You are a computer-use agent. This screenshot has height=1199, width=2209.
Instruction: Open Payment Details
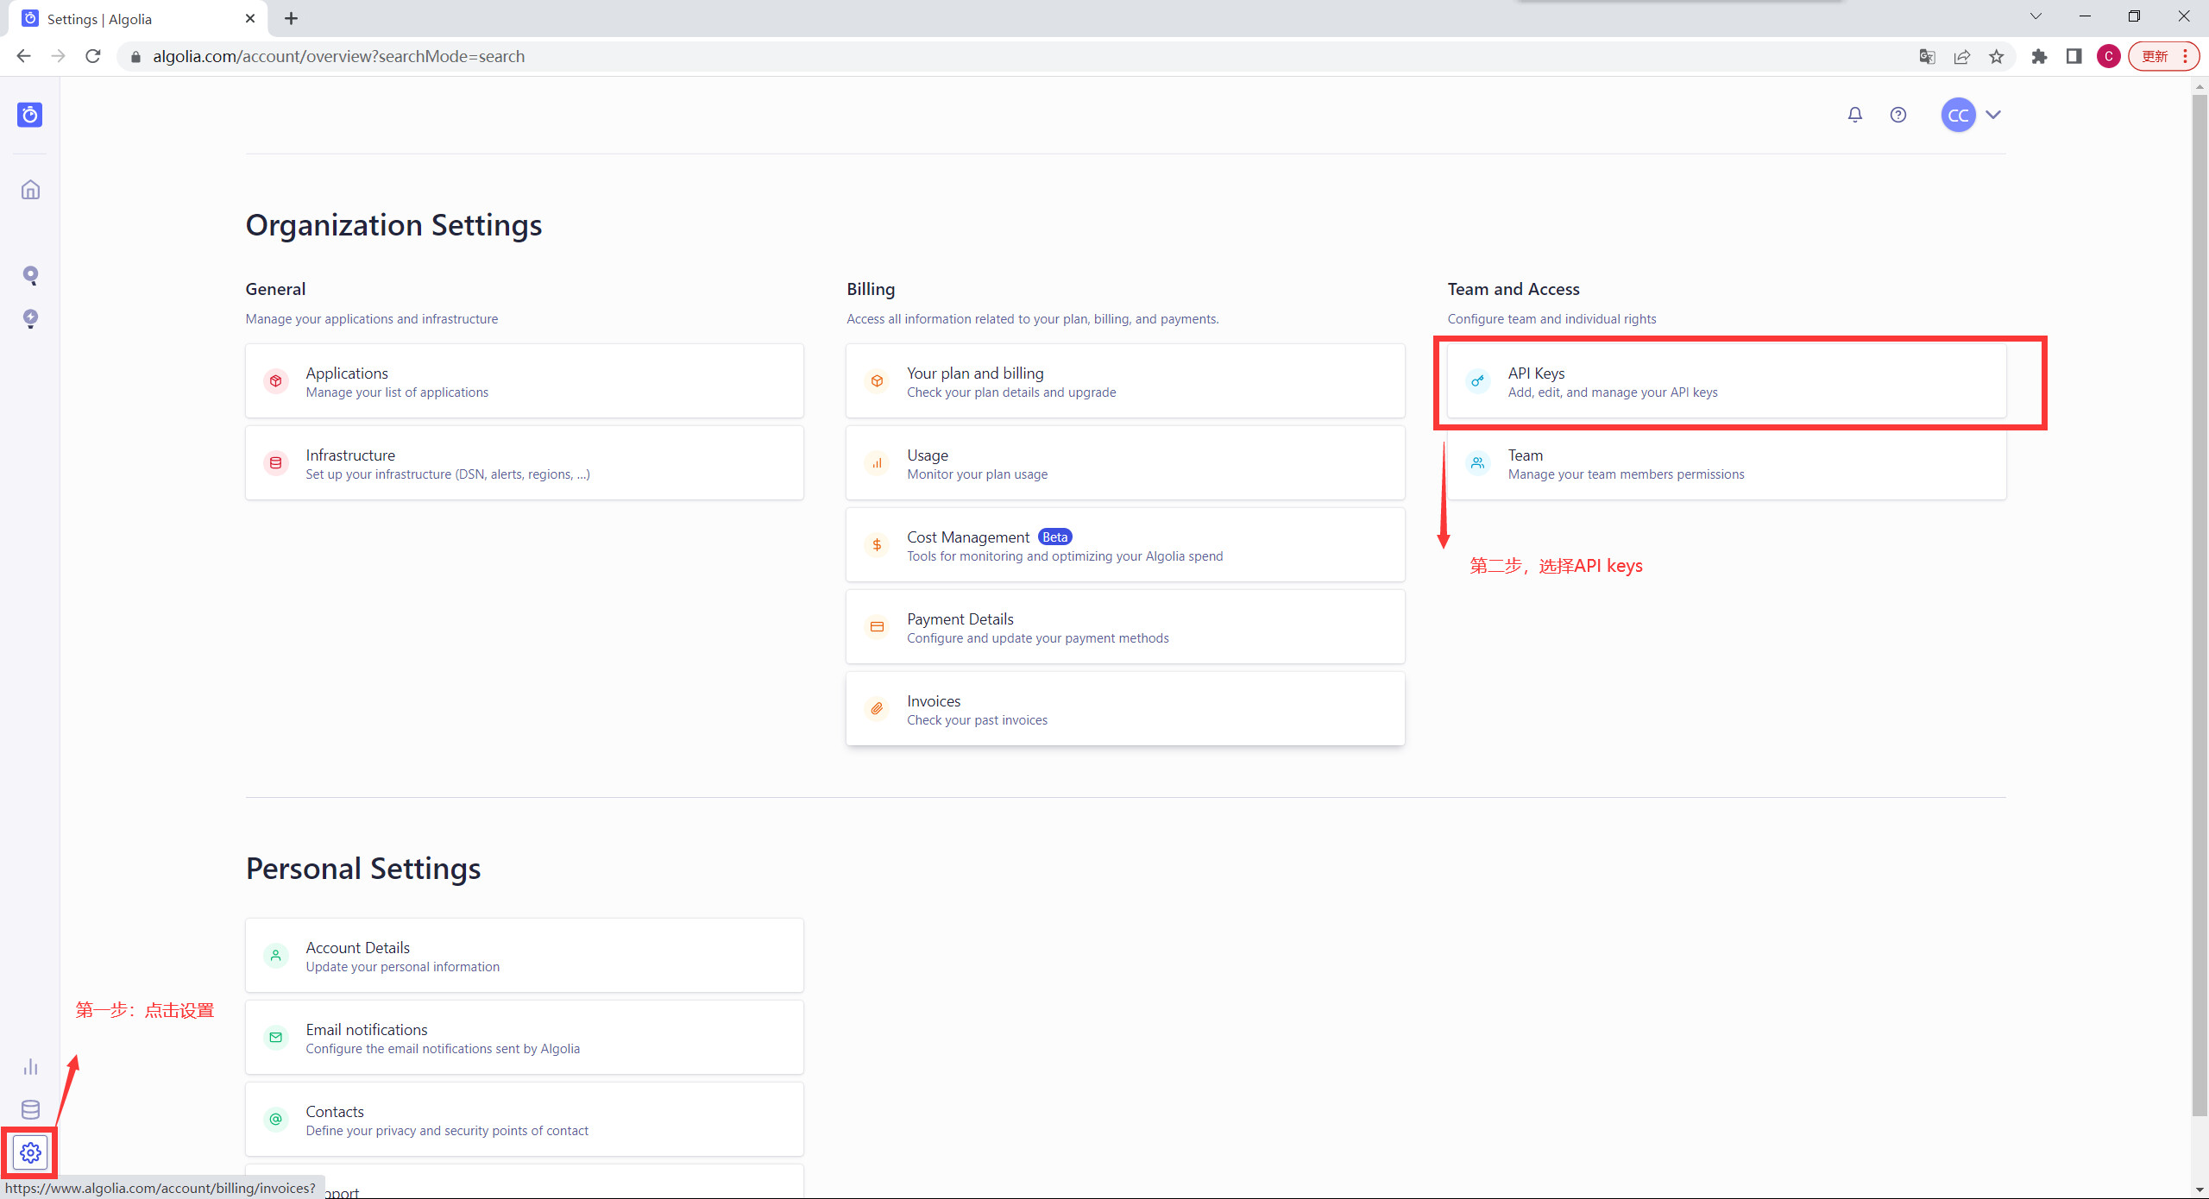(x=1125, y=626)
